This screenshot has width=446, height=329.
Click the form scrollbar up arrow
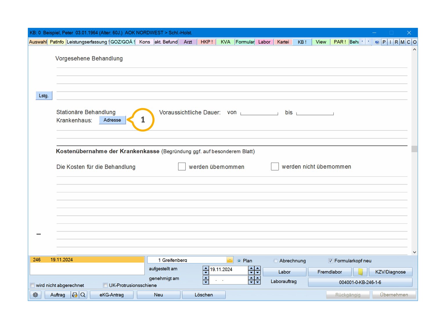414,50
